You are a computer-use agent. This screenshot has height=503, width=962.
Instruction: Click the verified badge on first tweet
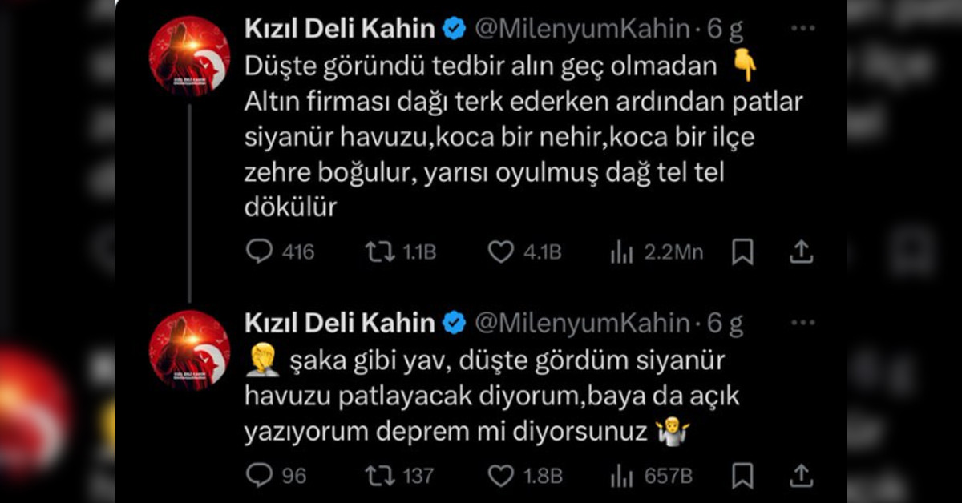455,30
